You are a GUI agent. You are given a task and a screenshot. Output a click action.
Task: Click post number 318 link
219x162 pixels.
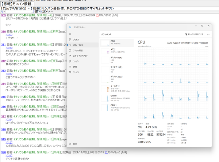(4, 129)
